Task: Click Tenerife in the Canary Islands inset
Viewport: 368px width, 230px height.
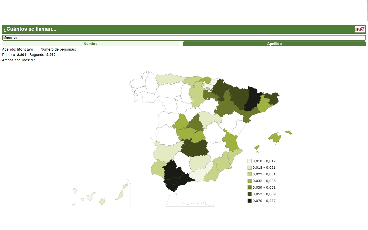Action: [90, 197]
